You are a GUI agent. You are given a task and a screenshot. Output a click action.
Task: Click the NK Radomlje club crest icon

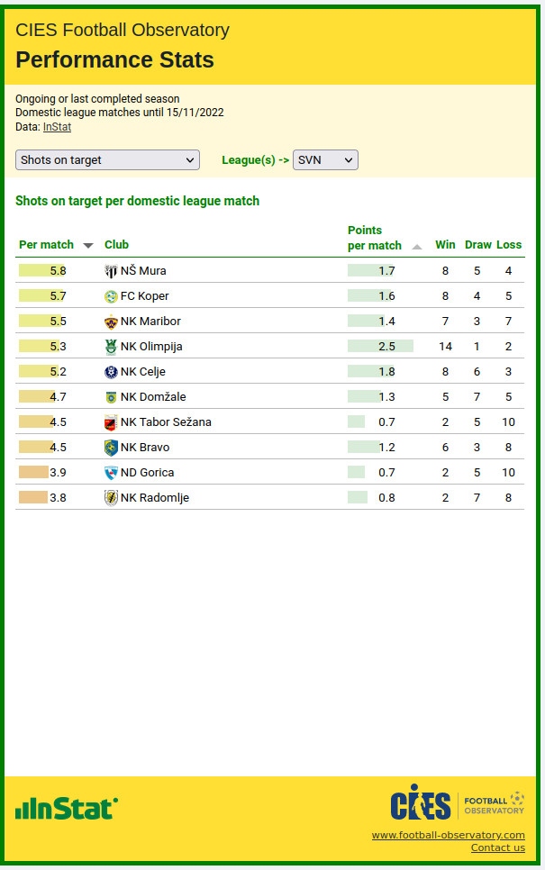pos(111,498)
